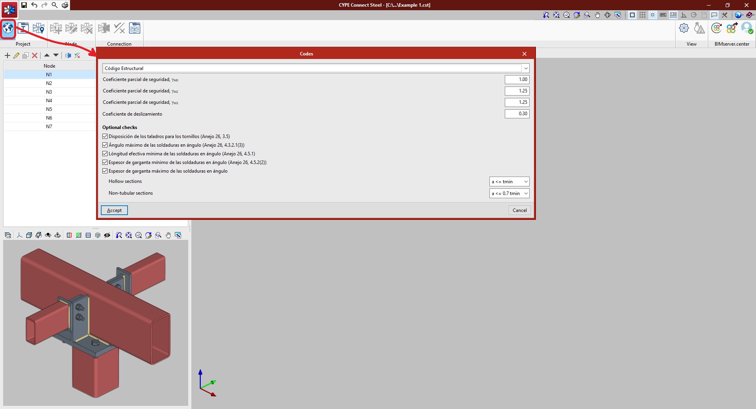The image size is (756, 409).
Task: Open the print icon in quick toolbar
Action: tap(65, 5)
